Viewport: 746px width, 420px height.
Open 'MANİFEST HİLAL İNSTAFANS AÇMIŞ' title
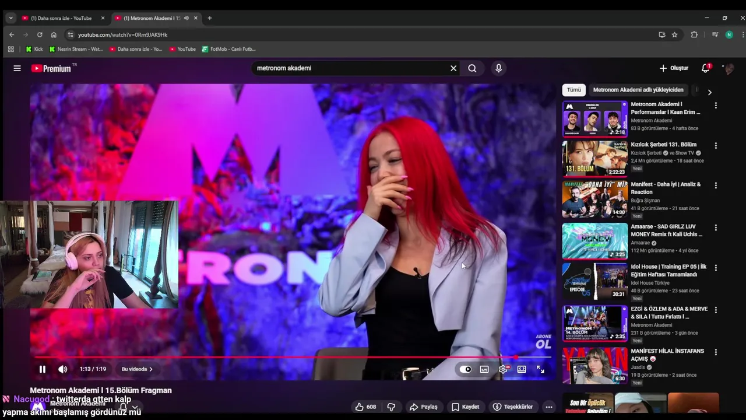(667, 355)
